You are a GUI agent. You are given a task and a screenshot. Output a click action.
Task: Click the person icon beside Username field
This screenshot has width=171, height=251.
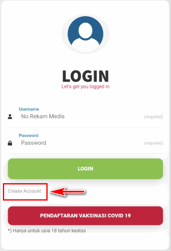click(10, 117)
